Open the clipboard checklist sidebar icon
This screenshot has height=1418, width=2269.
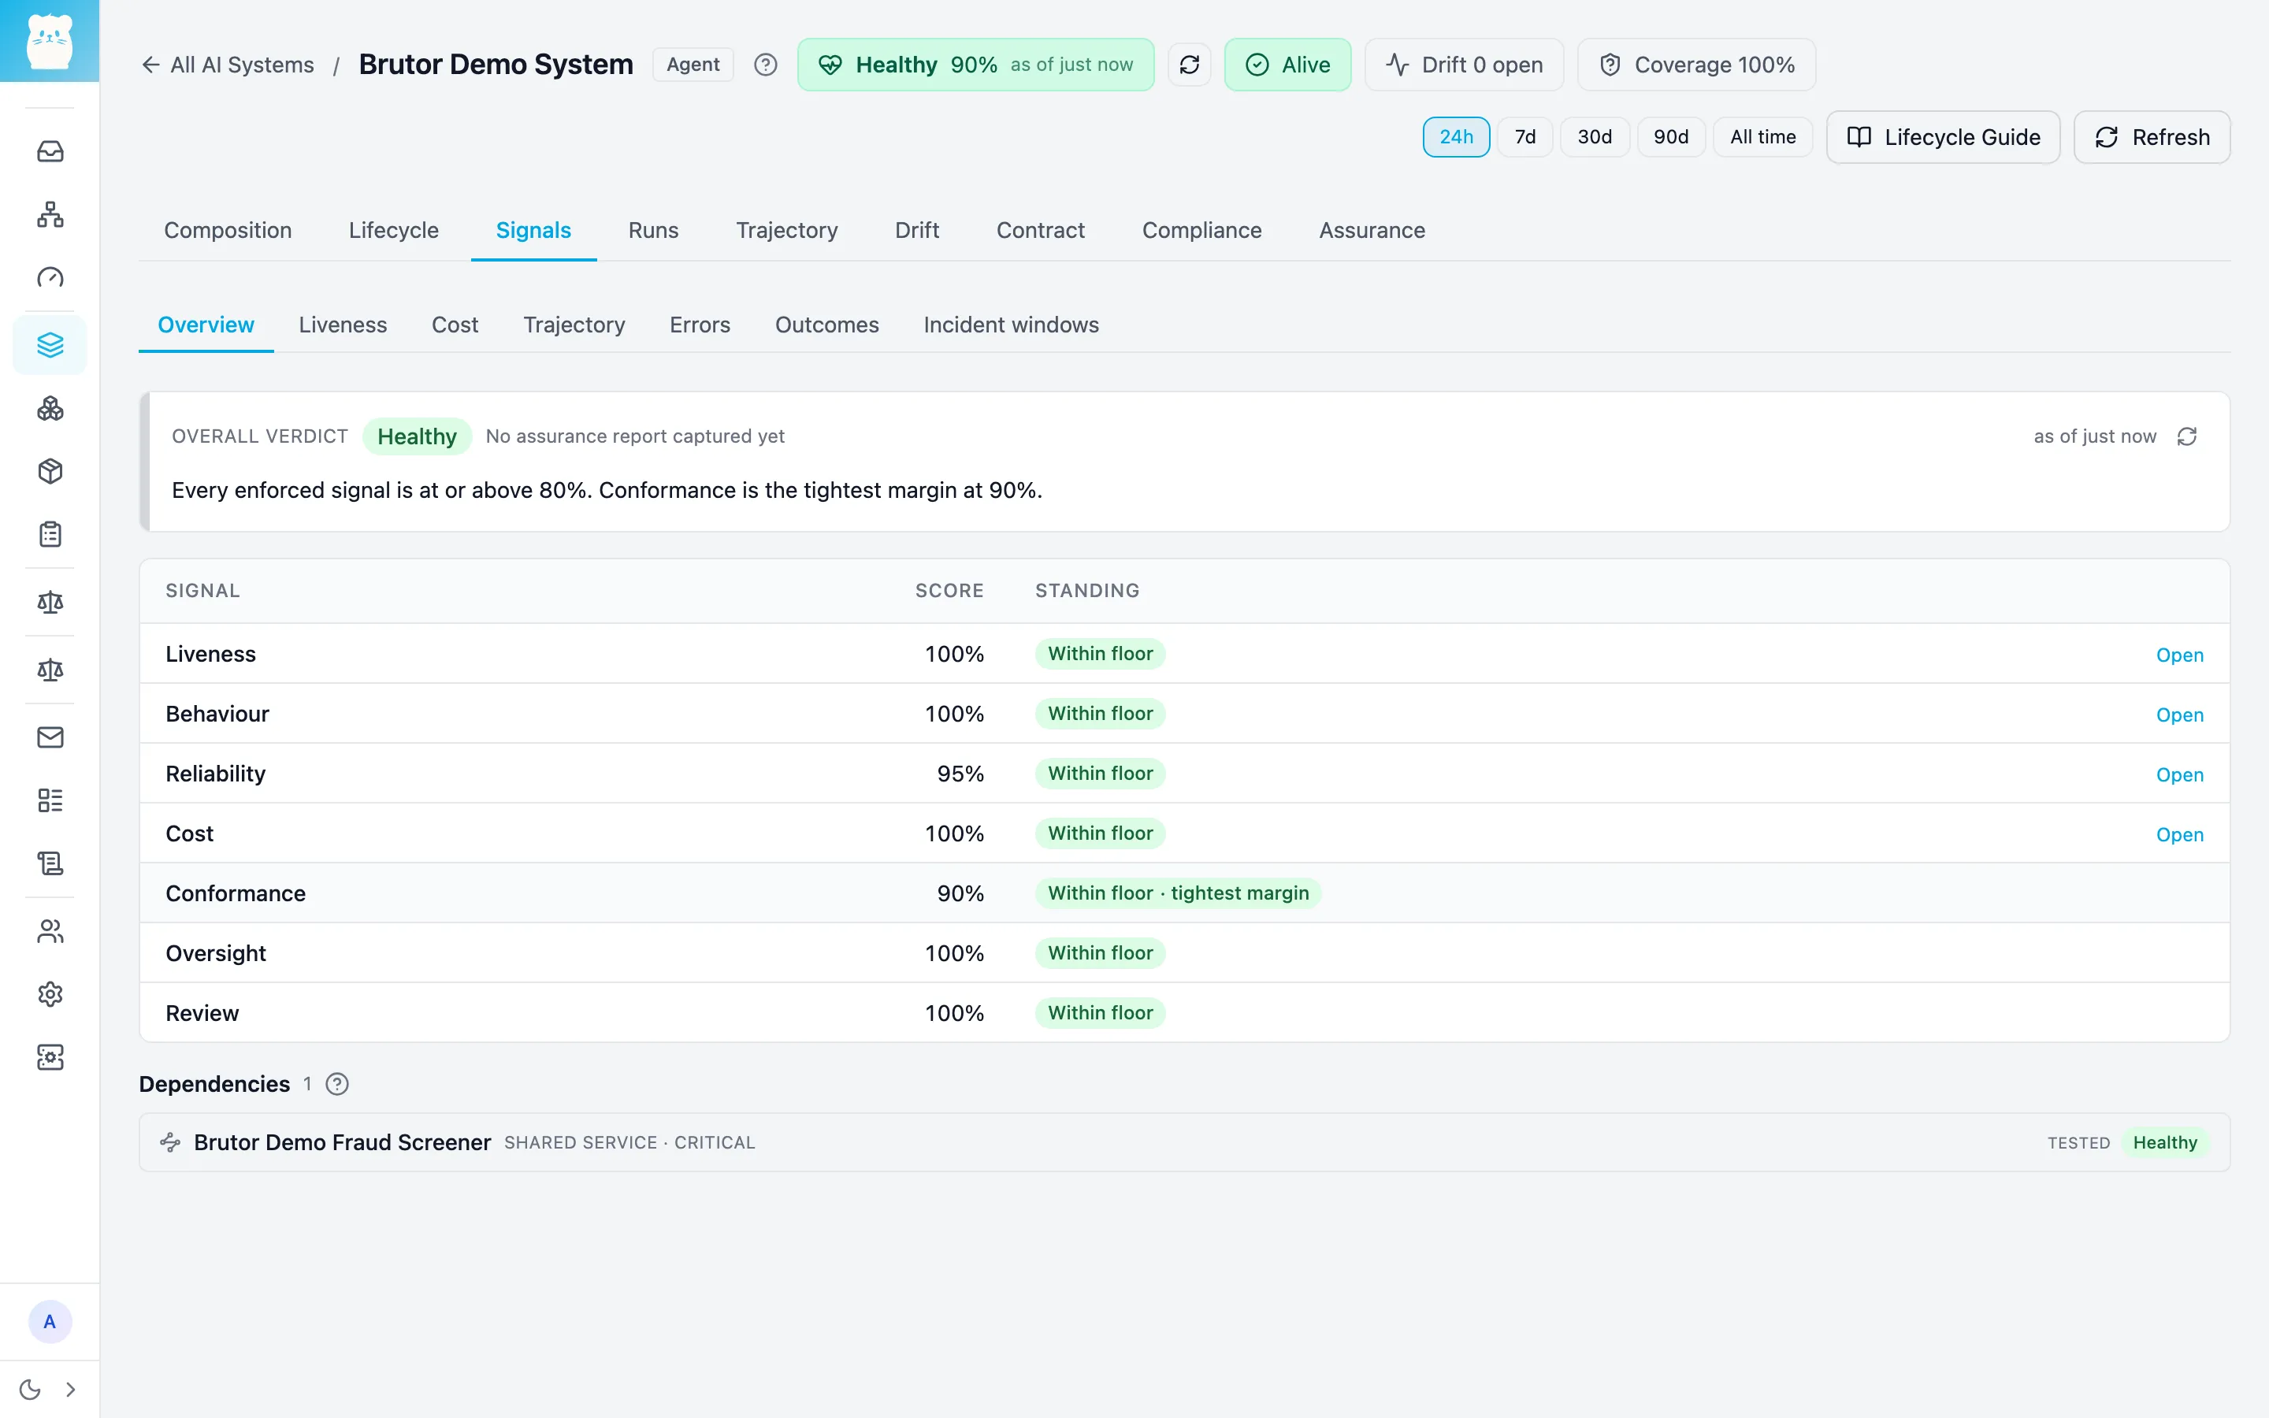pyautogui.click(x=50, y=535)
